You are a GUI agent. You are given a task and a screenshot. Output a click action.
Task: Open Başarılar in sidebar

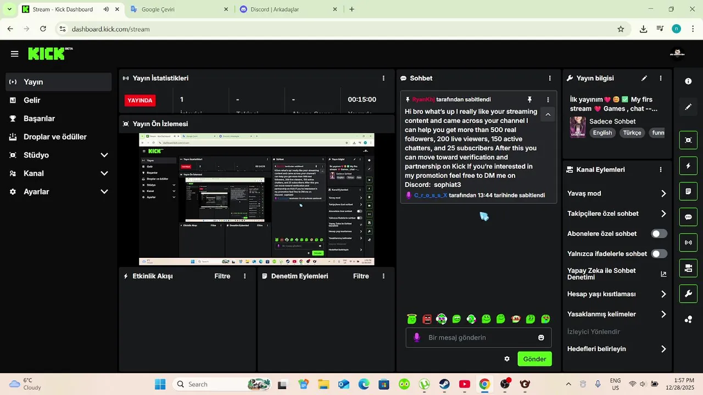click(59, 119)
